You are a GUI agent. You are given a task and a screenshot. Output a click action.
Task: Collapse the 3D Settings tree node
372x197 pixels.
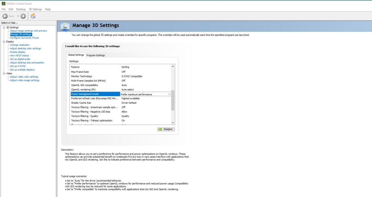[4, 28]
